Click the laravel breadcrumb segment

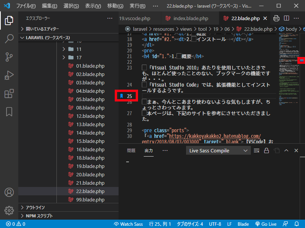coord(140,29)
